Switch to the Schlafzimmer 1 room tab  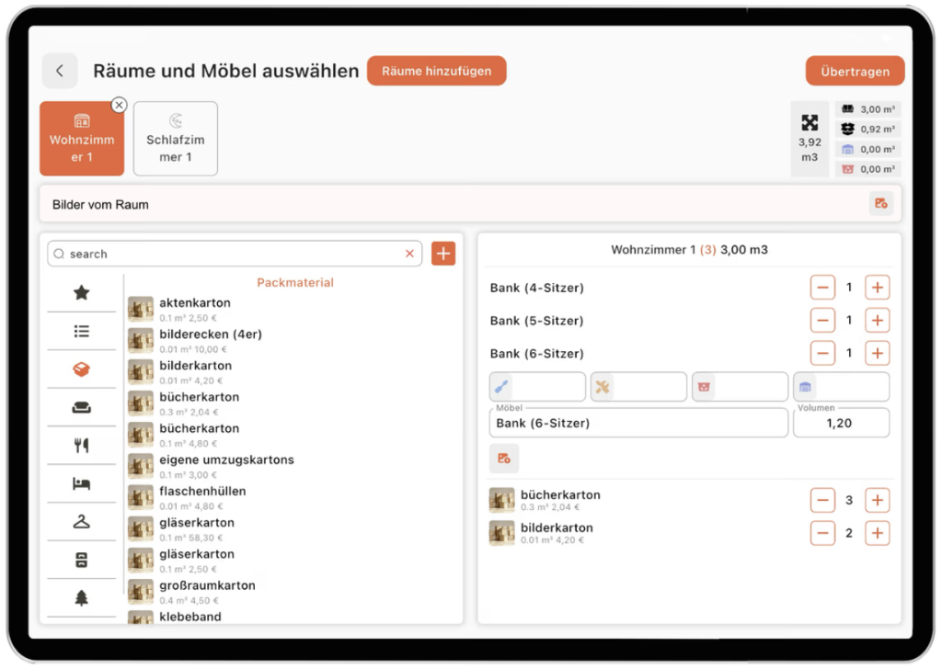click(175, 138)
